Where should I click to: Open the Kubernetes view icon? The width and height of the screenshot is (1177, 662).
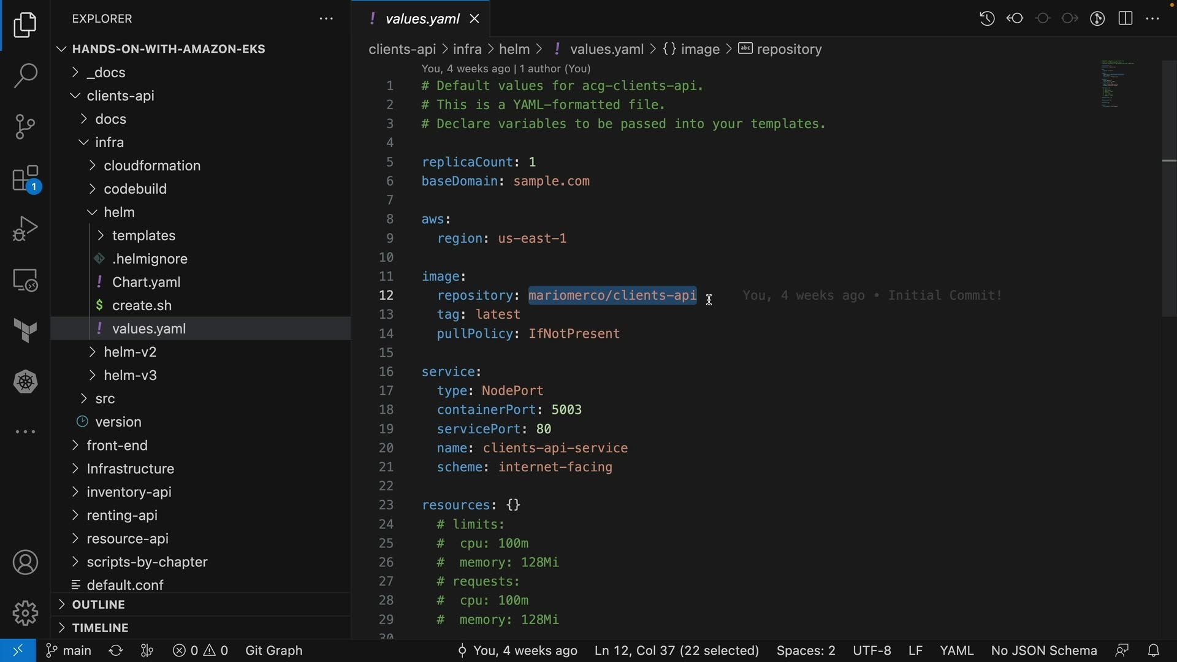[x=25, y=382]
